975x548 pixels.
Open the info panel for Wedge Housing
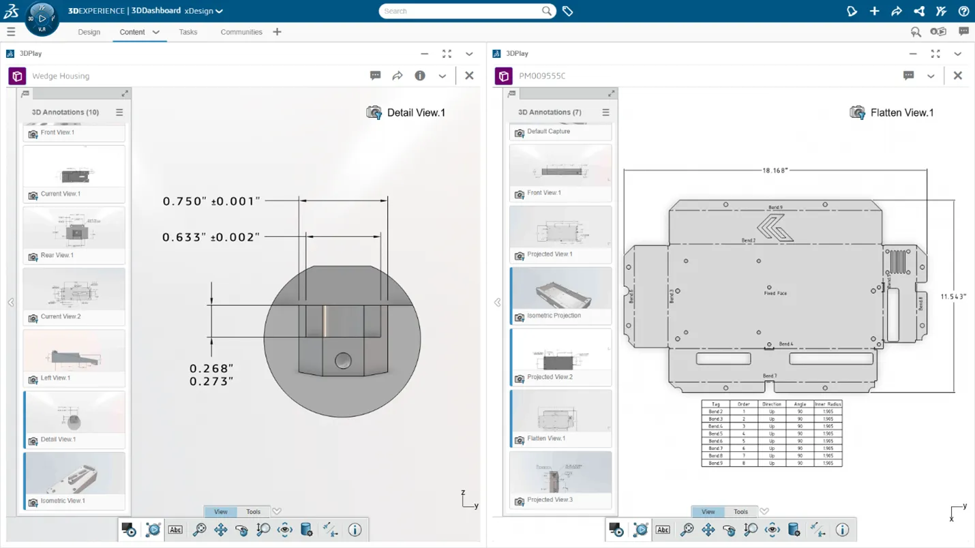tap(420, 76)
